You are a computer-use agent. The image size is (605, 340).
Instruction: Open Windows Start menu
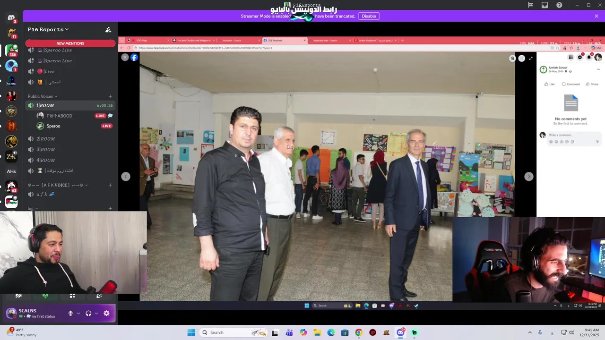coord(191,332)
